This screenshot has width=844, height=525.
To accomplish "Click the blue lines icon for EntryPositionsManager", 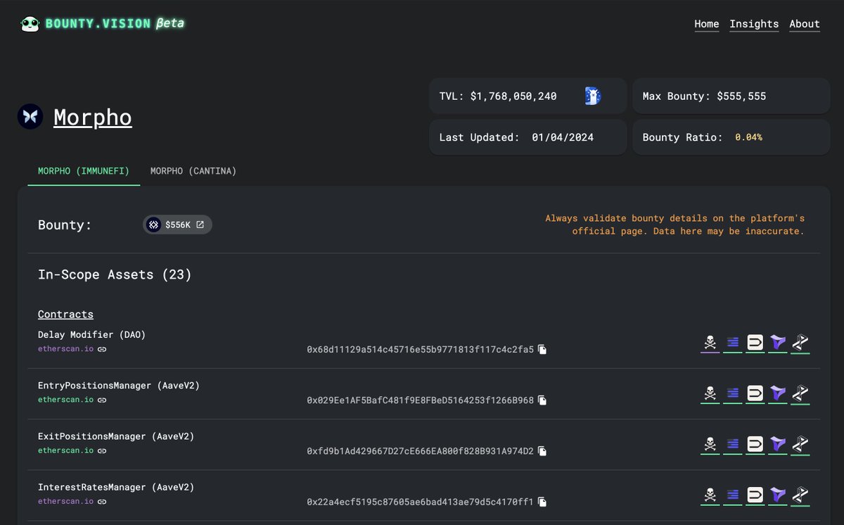I will coord(733,393).
